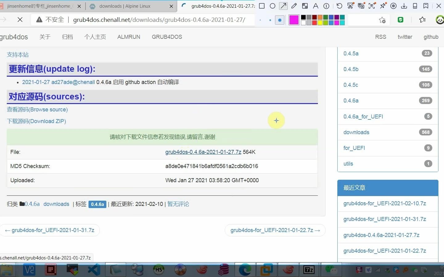Pin the screenshot to screen

coord(383,6)
